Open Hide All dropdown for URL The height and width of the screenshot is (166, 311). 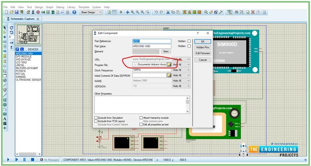coord(181,59)
